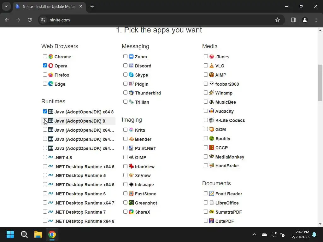Show hidden system tray icons chevron
Screen dimensions: 323x242
point(254,234)
